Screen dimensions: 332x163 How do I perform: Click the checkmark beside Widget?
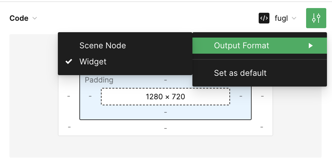click(x=69, y=62)
